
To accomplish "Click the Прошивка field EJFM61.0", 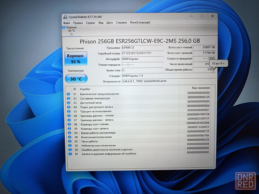I will (x=142, y=48).
